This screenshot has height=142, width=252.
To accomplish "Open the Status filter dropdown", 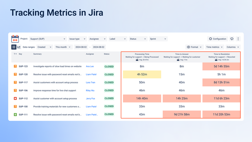I will pyautogui.click(x=138, y=39).
